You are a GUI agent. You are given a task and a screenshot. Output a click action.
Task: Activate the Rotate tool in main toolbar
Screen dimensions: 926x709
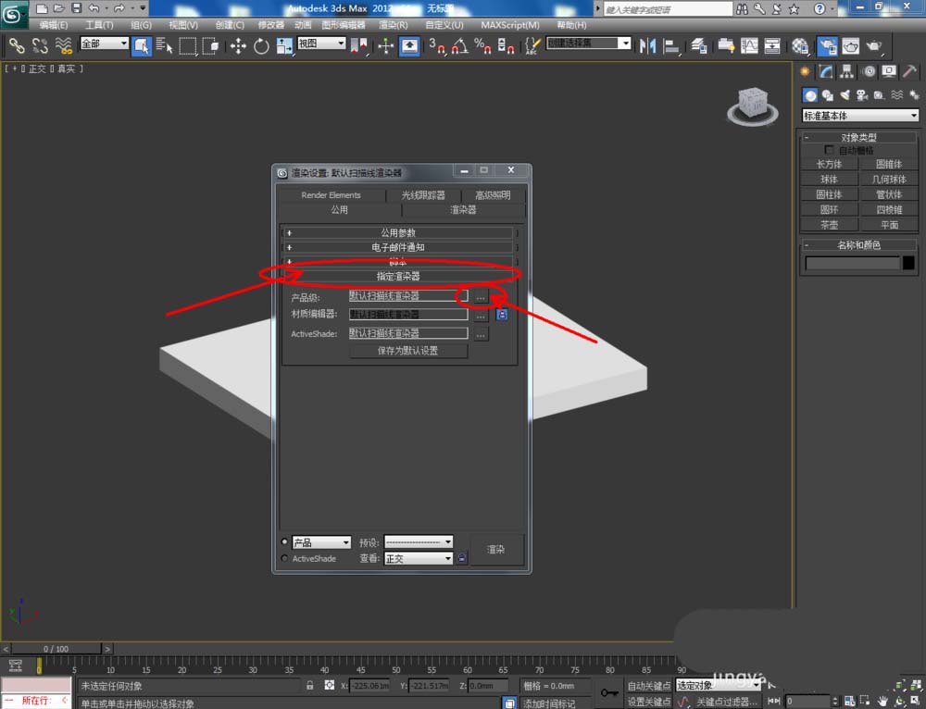261,45
